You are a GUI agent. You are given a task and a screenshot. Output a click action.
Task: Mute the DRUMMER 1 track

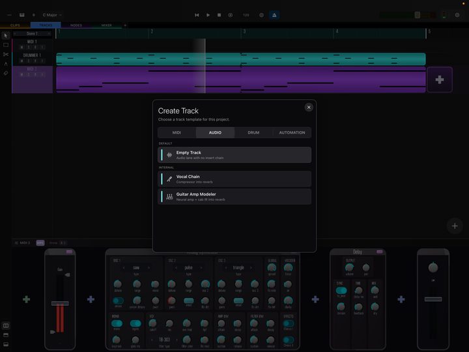21,61
